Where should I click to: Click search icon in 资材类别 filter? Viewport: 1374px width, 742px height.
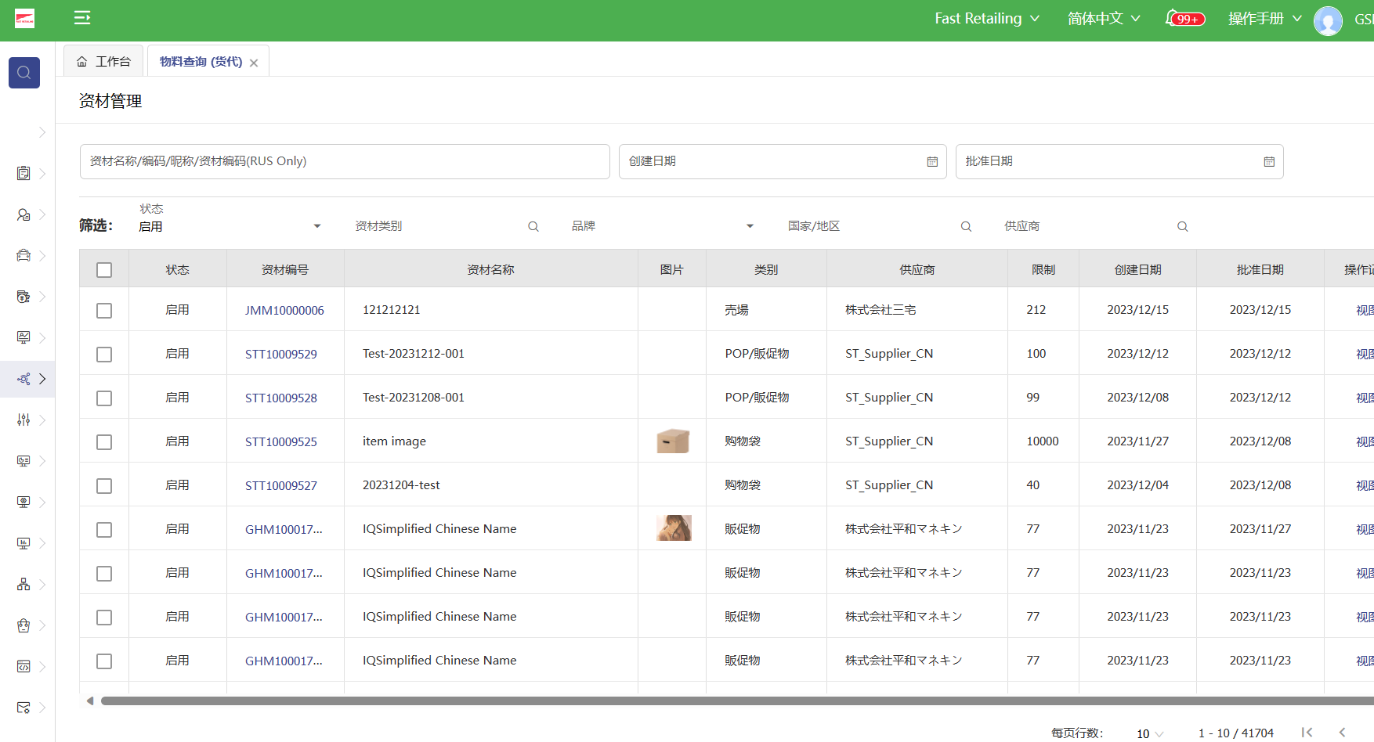533,226
